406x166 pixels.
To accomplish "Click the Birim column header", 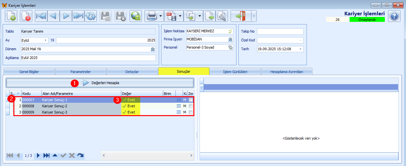I will tap(169, 94).
